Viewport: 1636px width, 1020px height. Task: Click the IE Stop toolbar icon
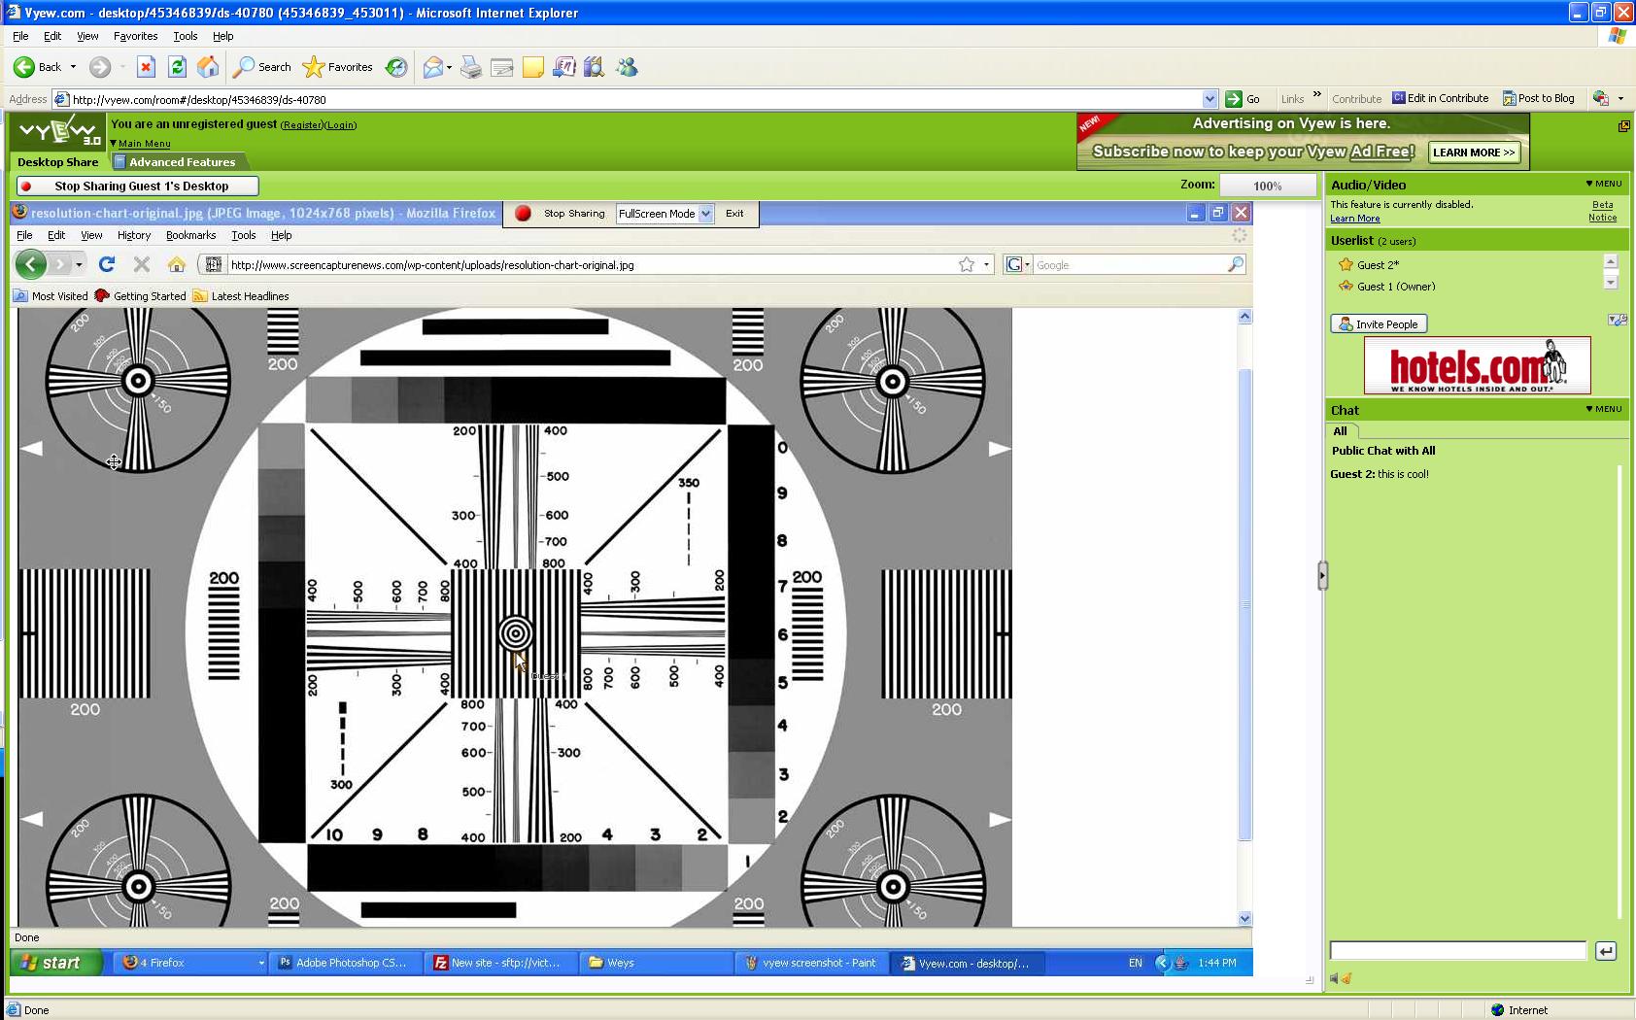pos(146,67)
